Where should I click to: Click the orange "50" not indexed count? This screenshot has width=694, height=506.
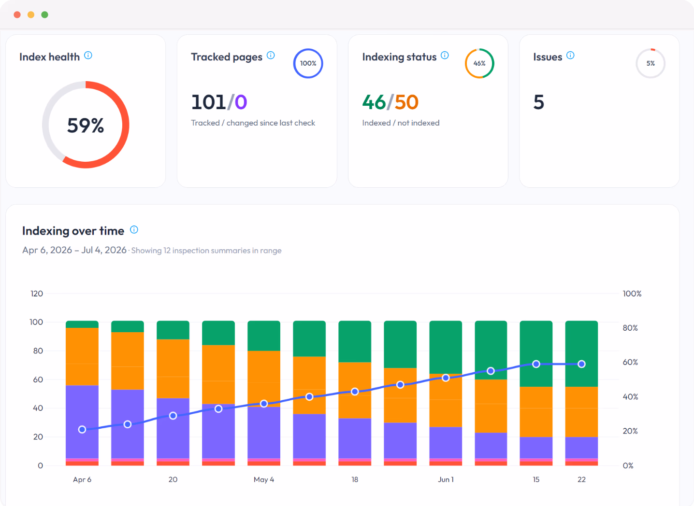(406, 102)
